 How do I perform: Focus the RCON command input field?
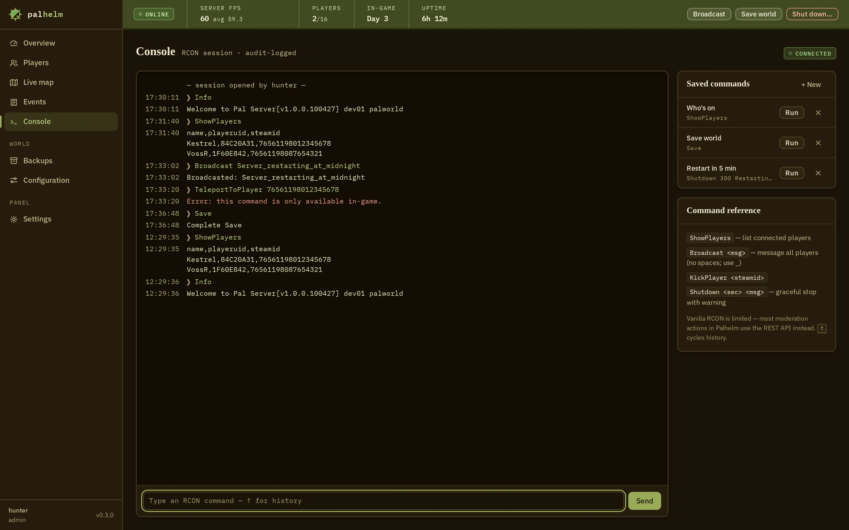(x=383, y=501)
